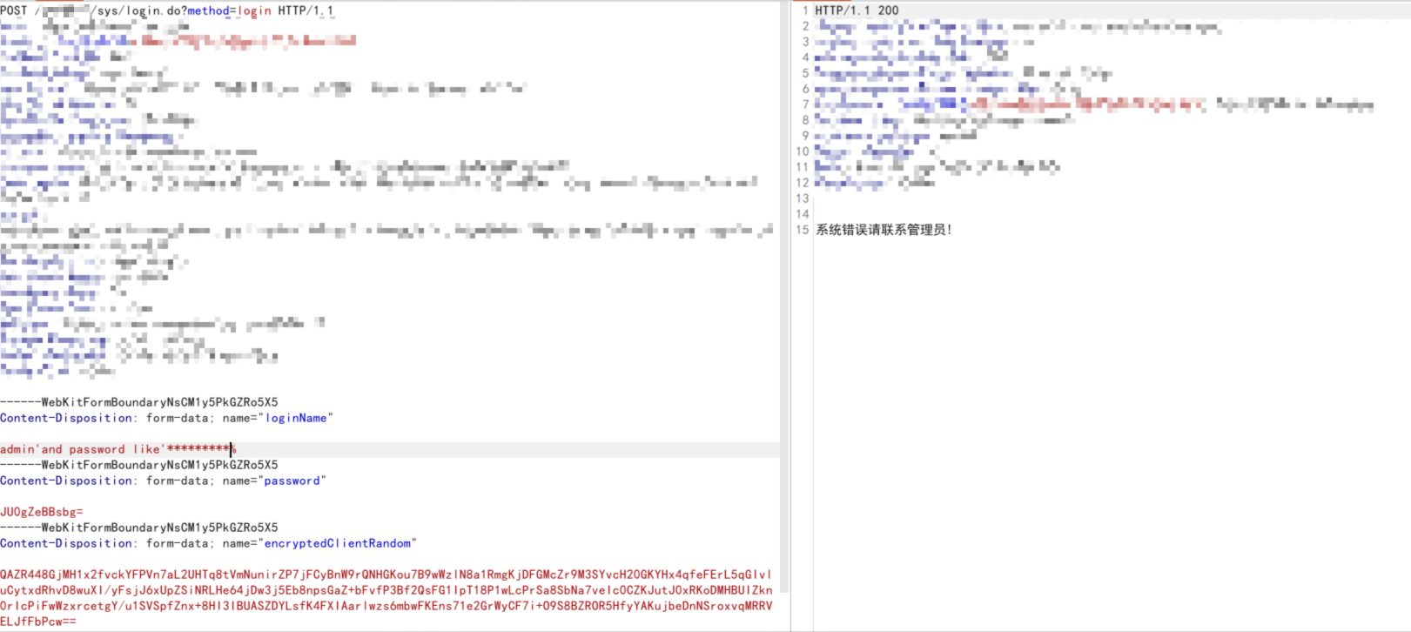Click the POST /sys/login.do request line
The height and width of the screenshot is (632, 1411).
[166, 10]
